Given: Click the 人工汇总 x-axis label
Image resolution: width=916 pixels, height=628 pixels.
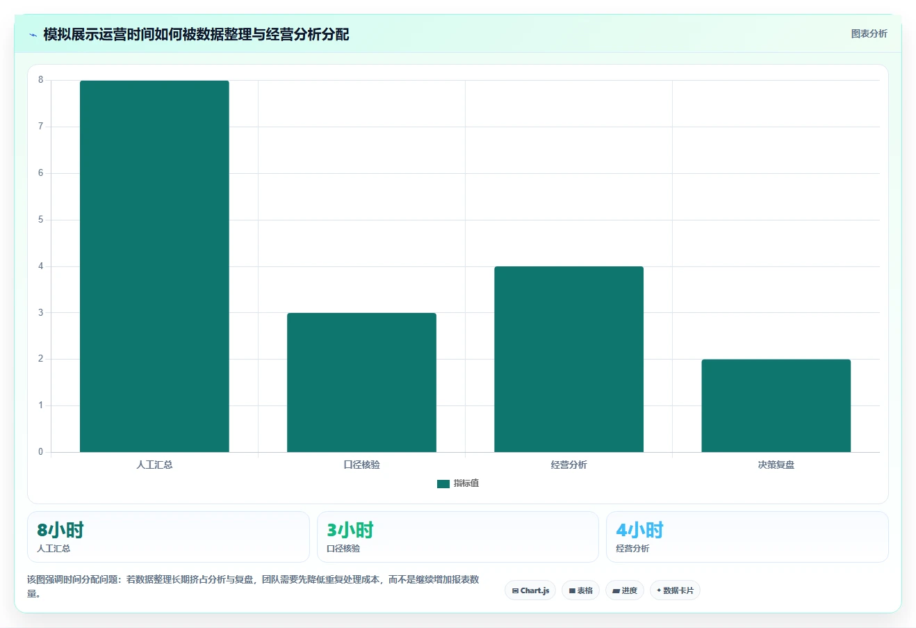Looking at the screenshot, I should (154, 465).
